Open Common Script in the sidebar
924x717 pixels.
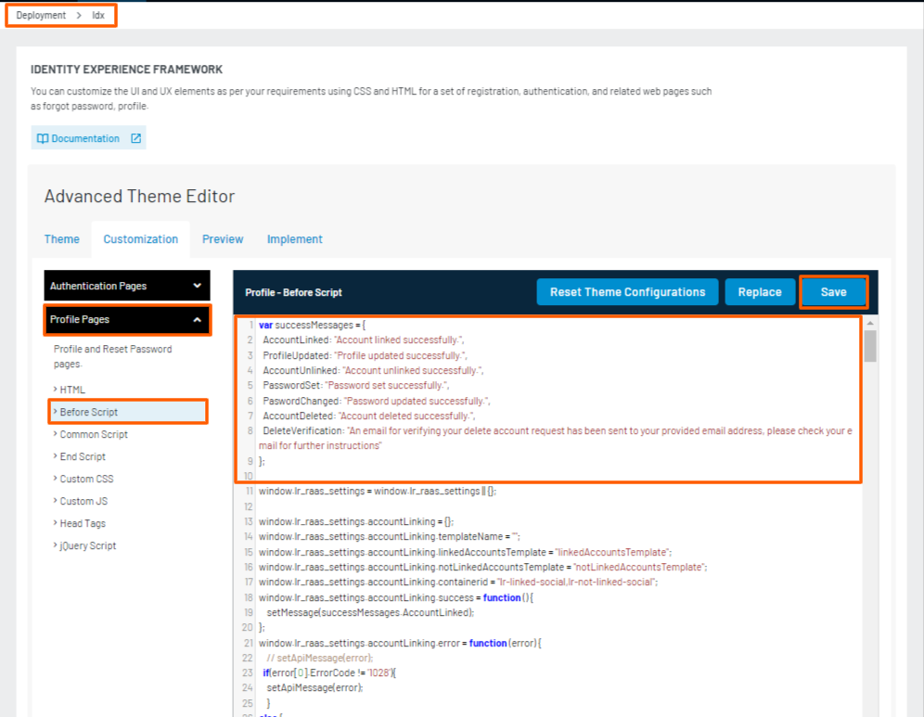(94, 434)
